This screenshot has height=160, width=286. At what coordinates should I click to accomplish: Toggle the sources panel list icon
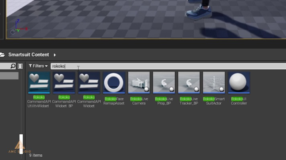(x=20, y=66)
